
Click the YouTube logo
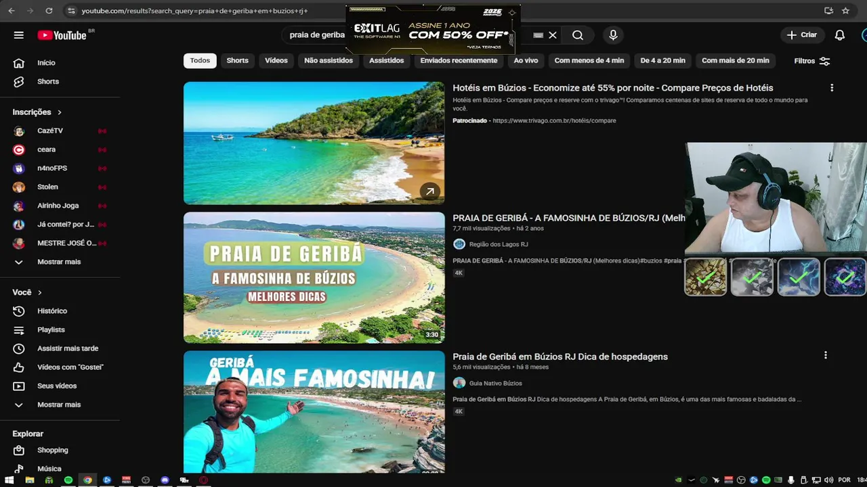62,35
